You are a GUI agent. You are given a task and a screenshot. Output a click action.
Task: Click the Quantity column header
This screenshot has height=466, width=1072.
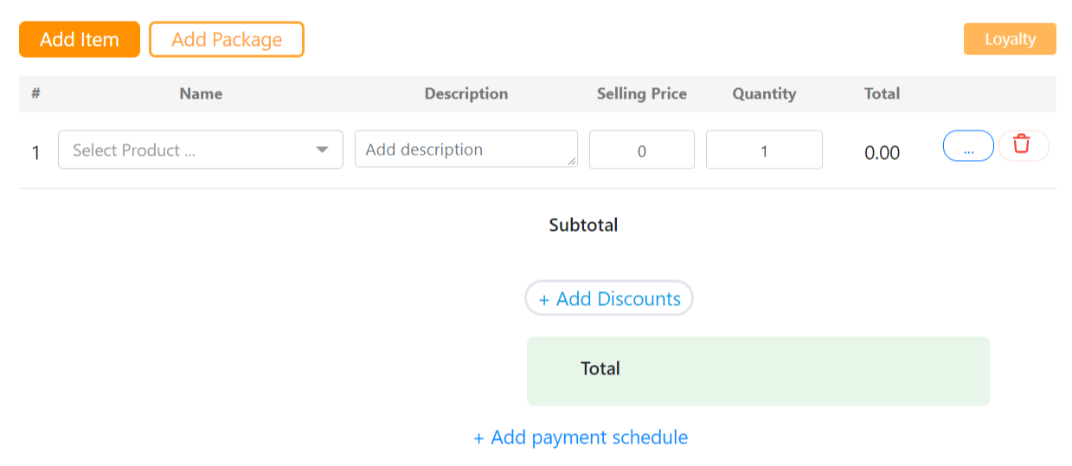click(x=764, y=93)
